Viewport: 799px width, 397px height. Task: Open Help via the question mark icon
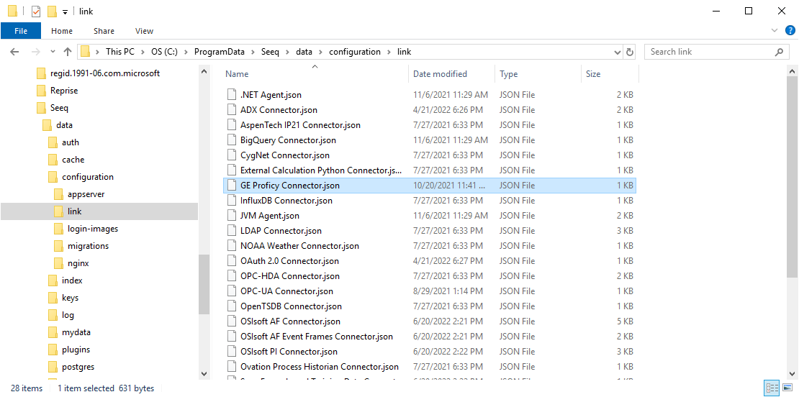(x=790, y=30)
